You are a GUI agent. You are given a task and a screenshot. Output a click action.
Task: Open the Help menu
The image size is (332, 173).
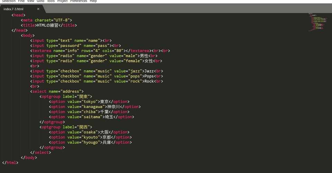point(93,1)
